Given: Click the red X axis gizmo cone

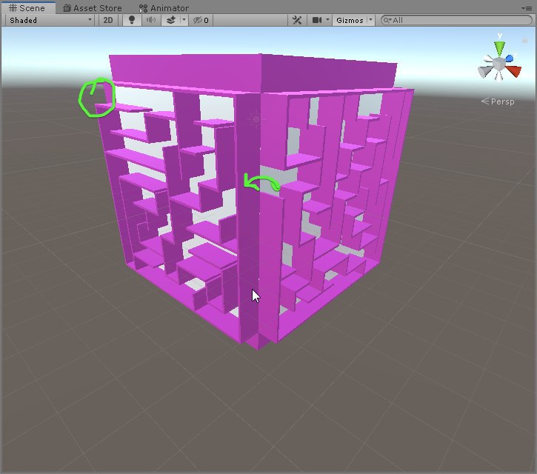Looking at the screenshot, I should click(514, 71).
